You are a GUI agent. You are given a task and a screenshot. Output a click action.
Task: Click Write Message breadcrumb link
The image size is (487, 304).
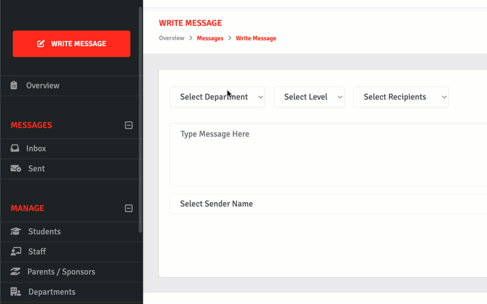tap(256, 38)
